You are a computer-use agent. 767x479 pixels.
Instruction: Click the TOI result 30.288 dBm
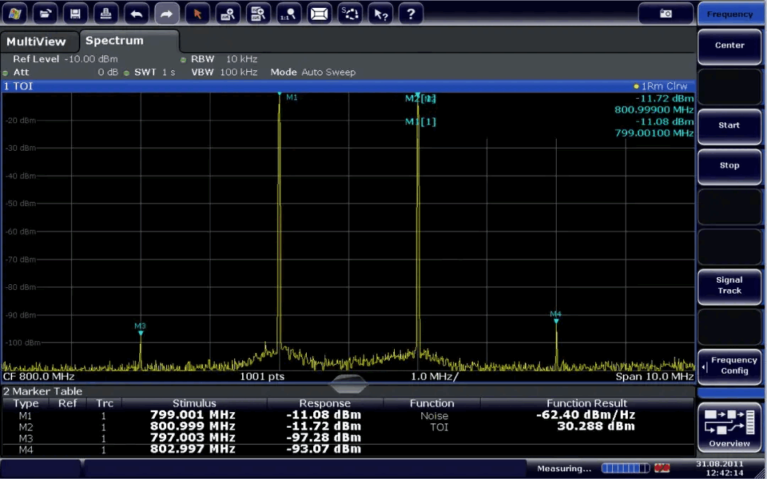click(x=596, y=426)
